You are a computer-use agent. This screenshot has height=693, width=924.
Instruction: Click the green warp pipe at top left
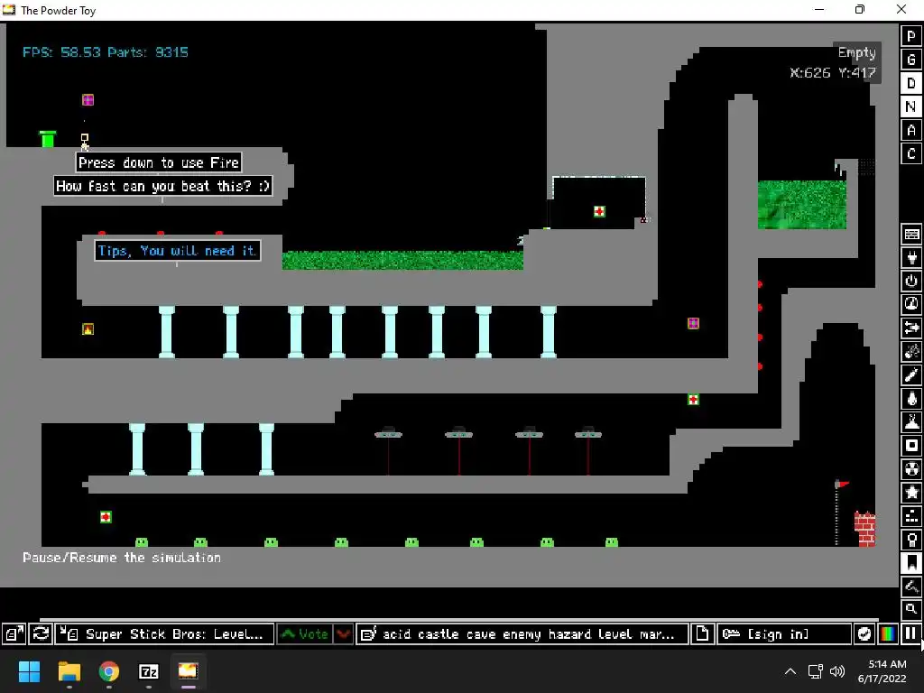pyautogui.click(x=48, y=139)
